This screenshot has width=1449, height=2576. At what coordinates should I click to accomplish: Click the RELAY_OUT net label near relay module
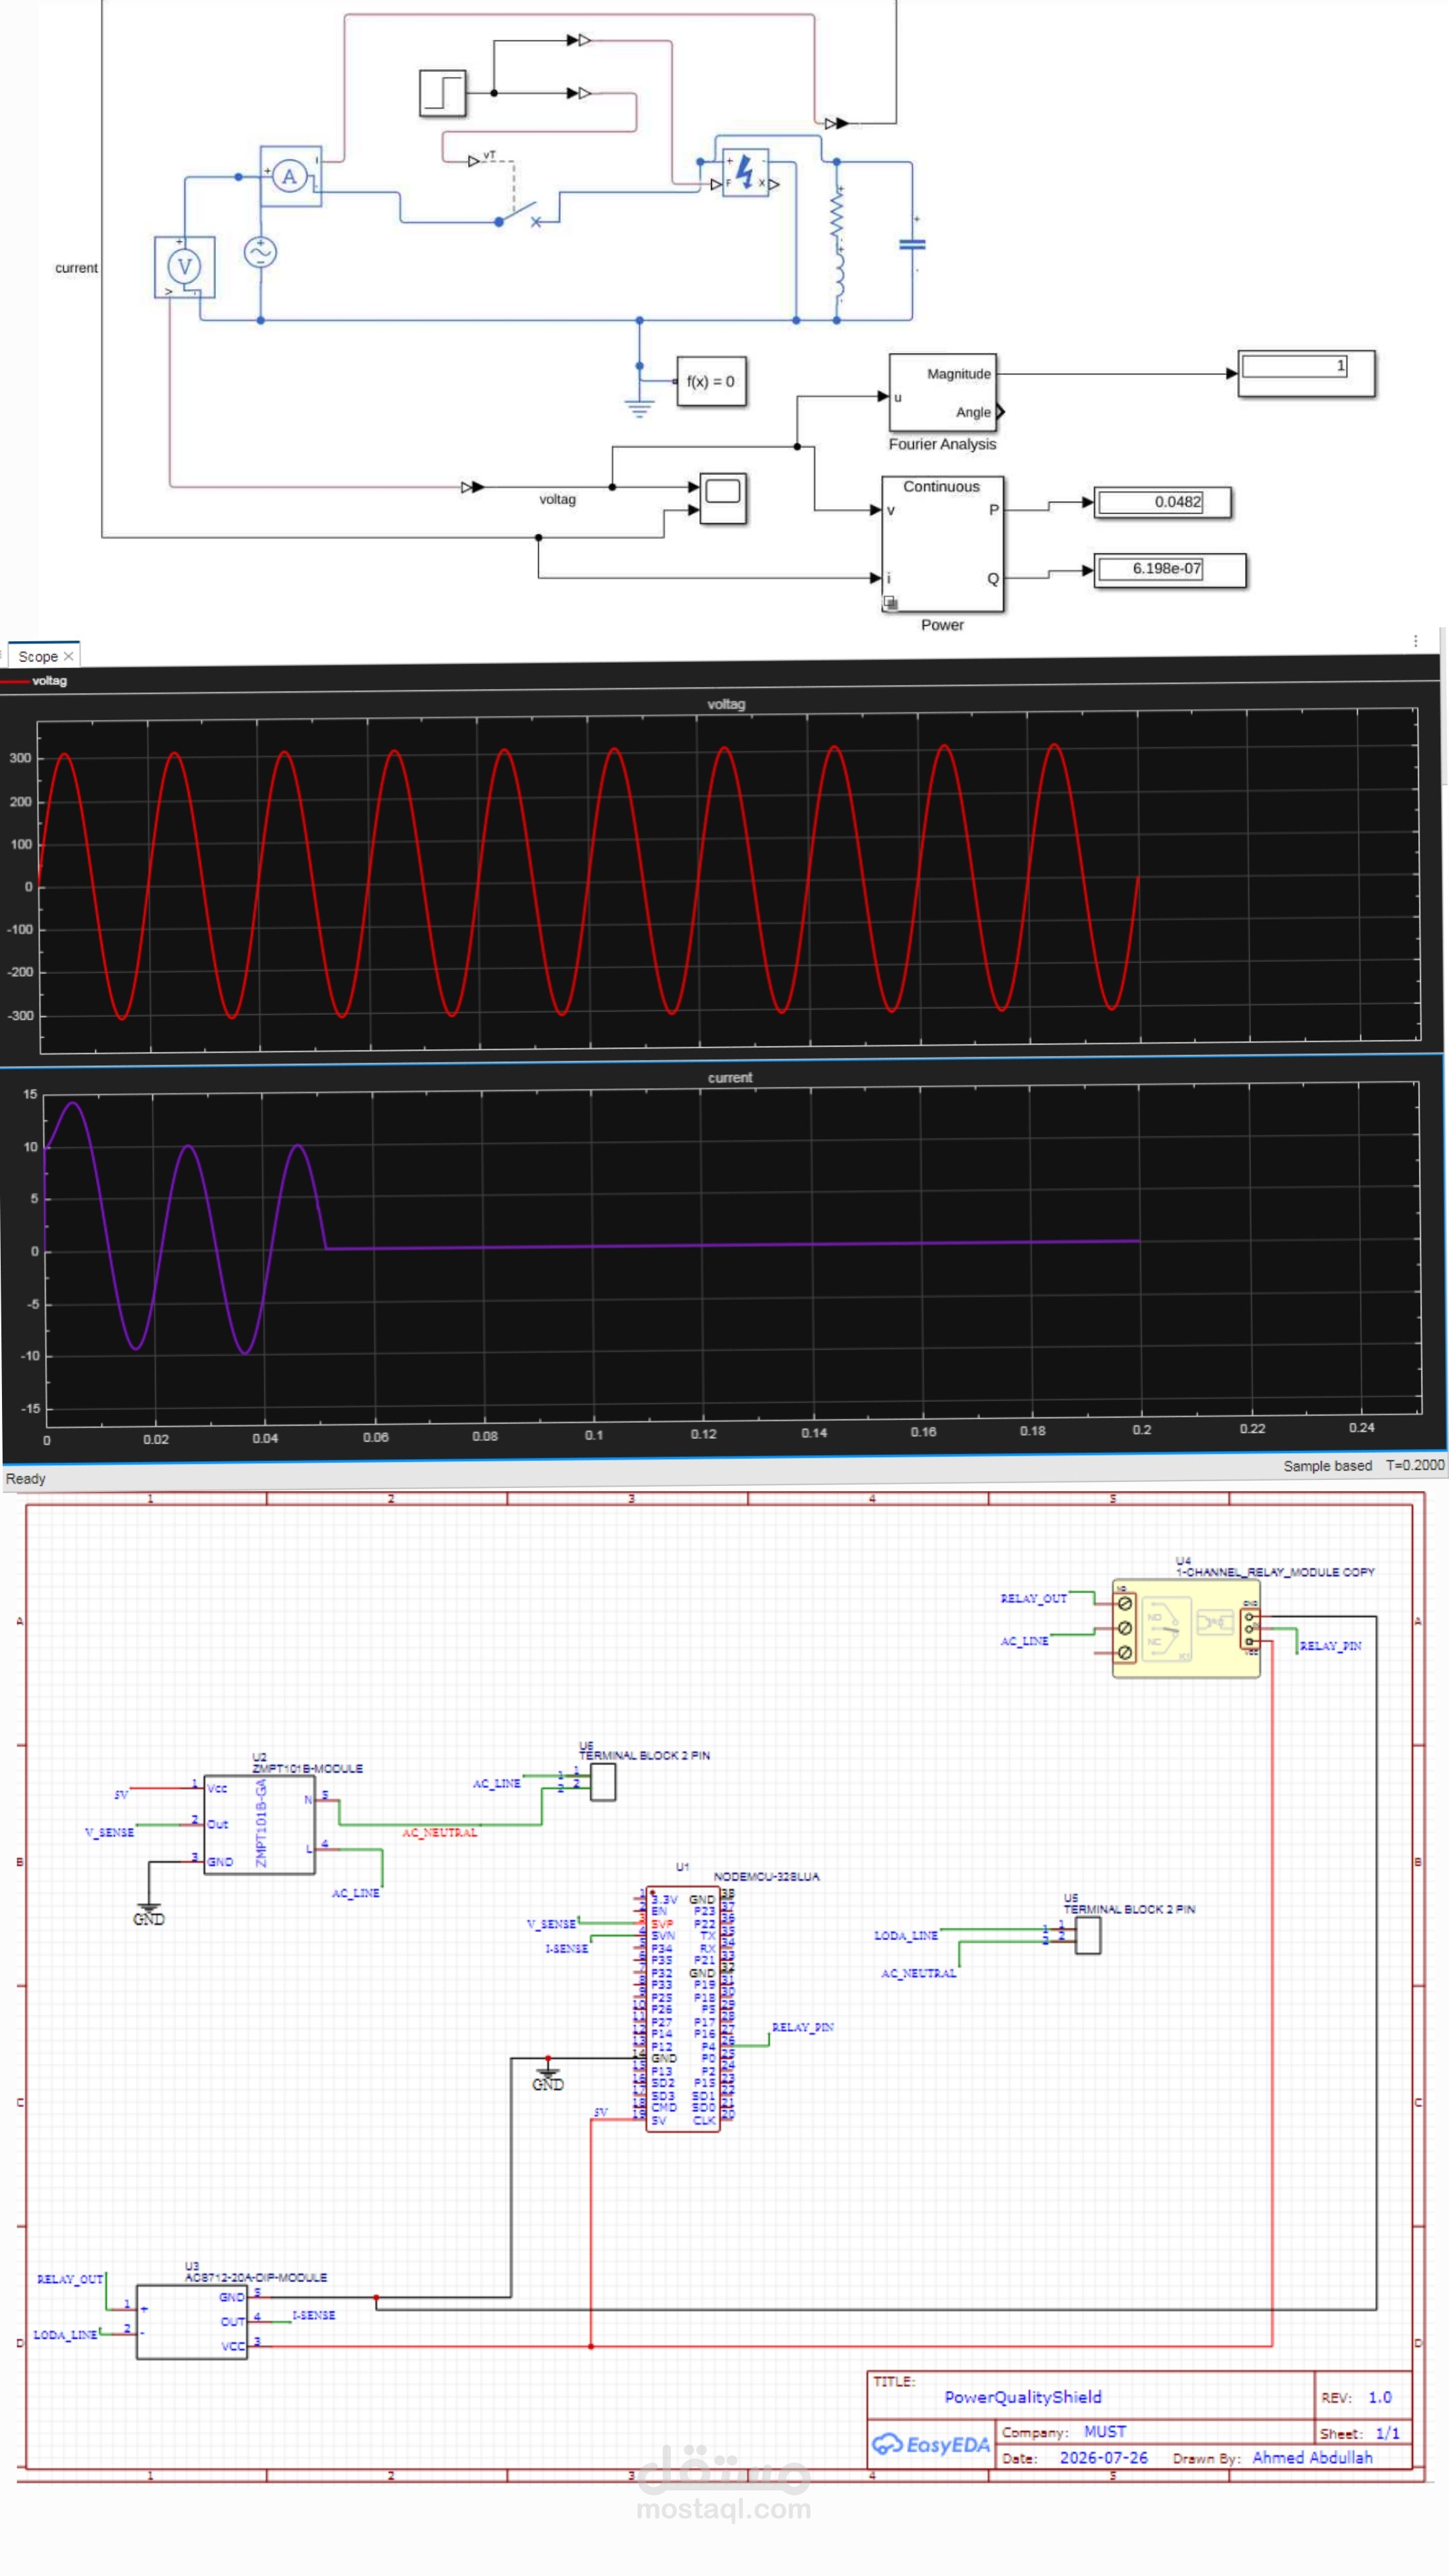point(1033,1598)
